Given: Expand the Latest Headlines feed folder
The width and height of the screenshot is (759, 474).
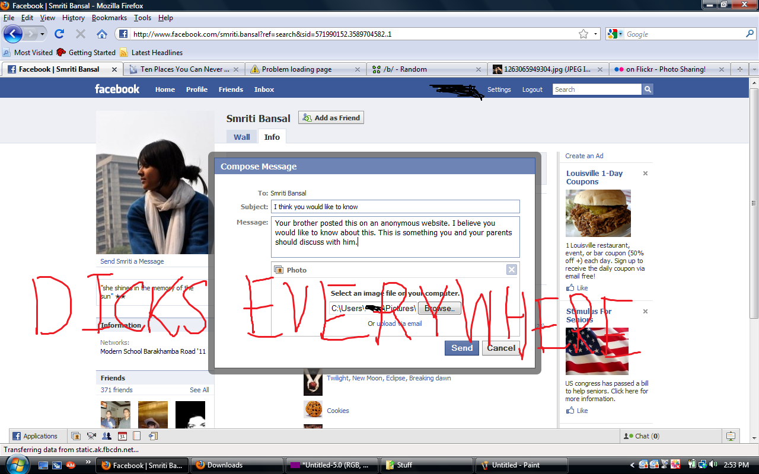Looking at the screenshot, I should (x=151, y=53).
